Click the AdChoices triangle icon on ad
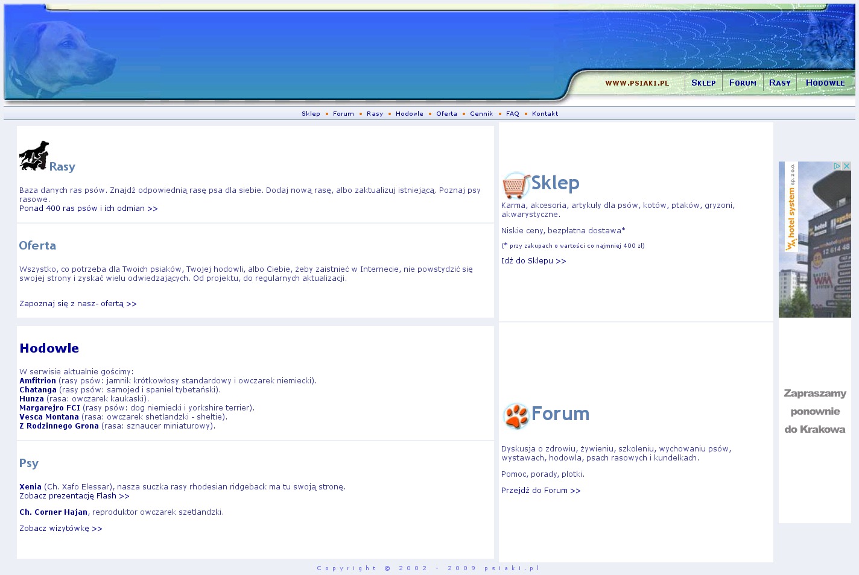859x575 pixels. pos(837,166)
